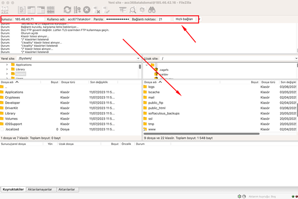The height and width of the screenshot is (199, 298).
Task: Click the Parola password field
Action: 117,19
